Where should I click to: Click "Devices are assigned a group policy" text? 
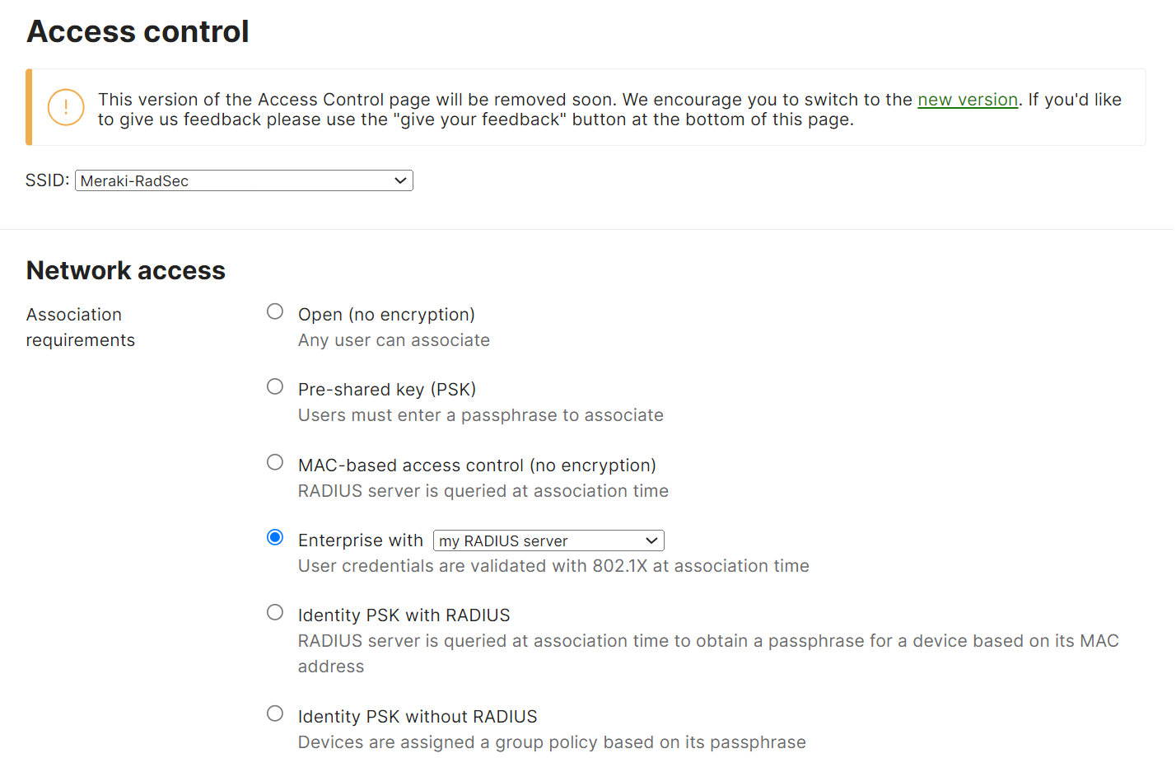pos(552,742)
